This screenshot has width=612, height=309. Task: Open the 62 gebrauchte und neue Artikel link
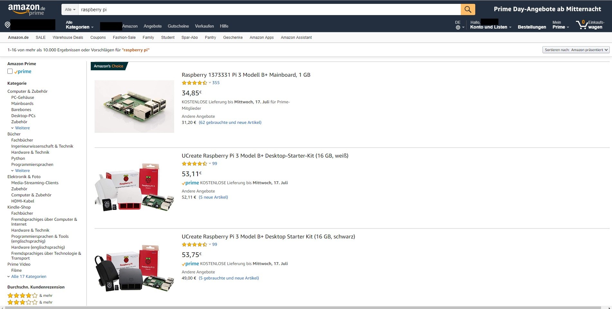coord(230,122)
